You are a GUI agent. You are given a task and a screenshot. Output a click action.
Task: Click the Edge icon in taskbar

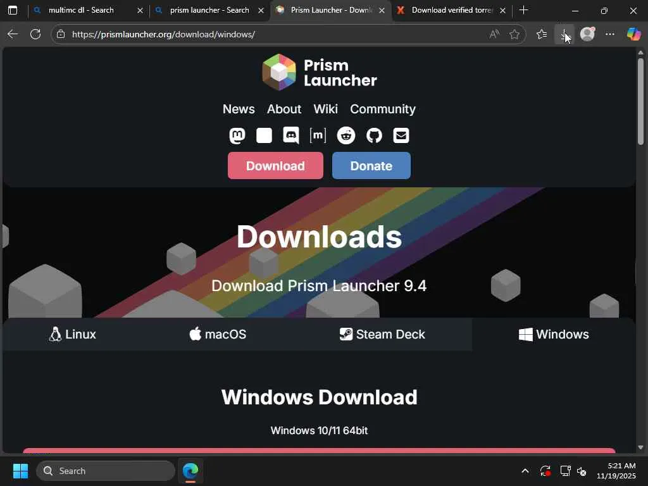click(x=190, y=471)
